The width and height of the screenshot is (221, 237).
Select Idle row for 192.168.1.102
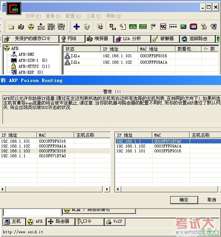[x=141, y=62]
